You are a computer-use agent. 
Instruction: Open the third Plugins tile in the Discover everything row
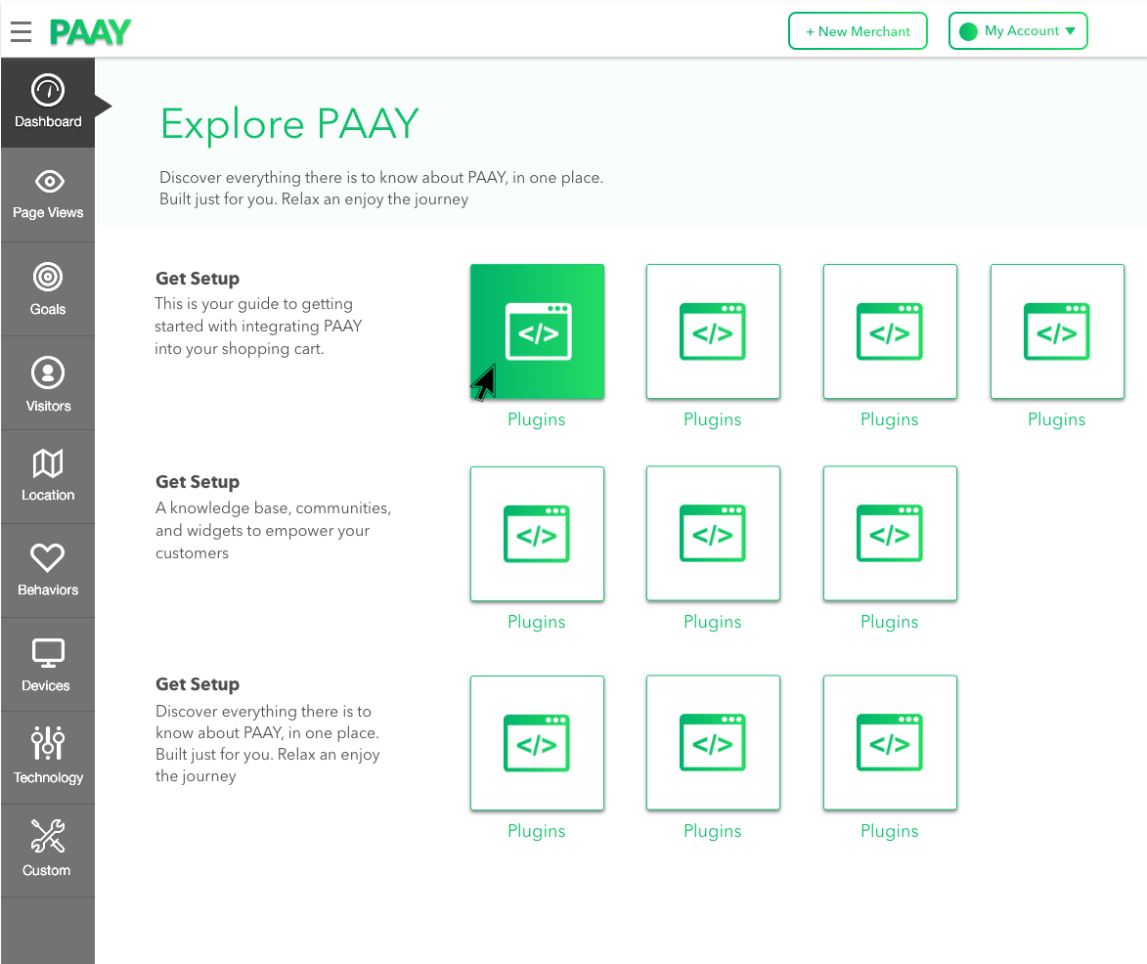coord(890,743)
